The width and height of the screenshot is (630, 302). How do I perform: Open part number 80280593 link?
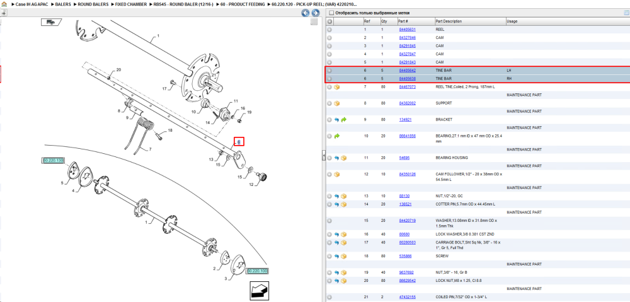tap(407, 243)
